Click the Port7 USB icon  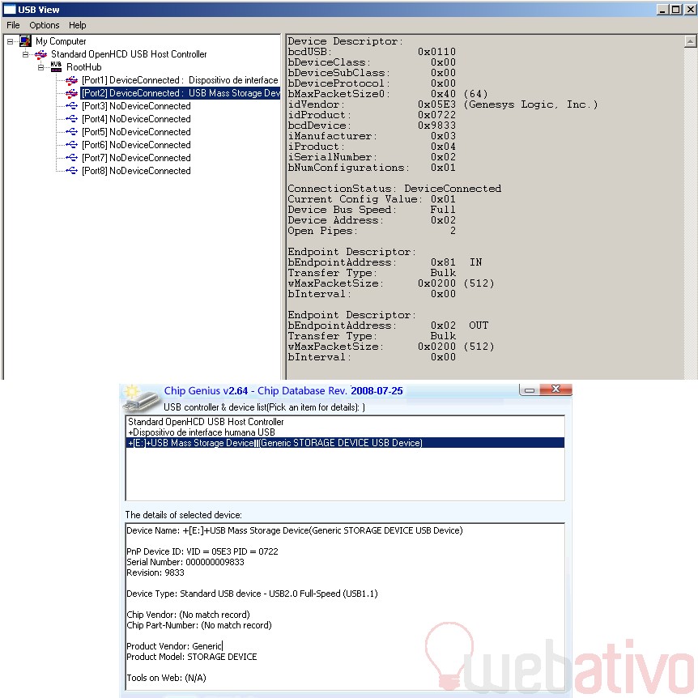(72, 158)
